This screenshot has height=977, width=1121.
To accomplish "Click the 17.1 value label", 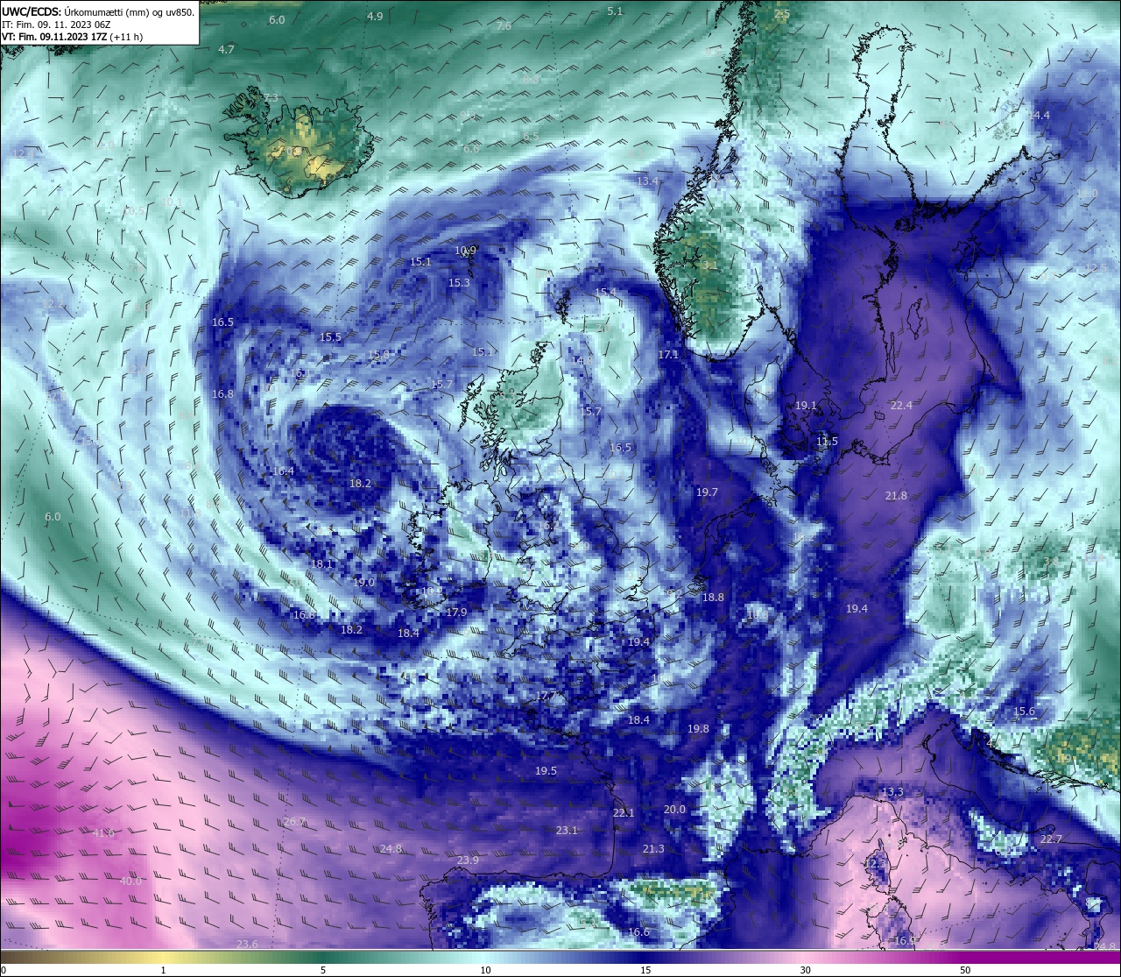I will pyautogui.click(x=668, y=355).
